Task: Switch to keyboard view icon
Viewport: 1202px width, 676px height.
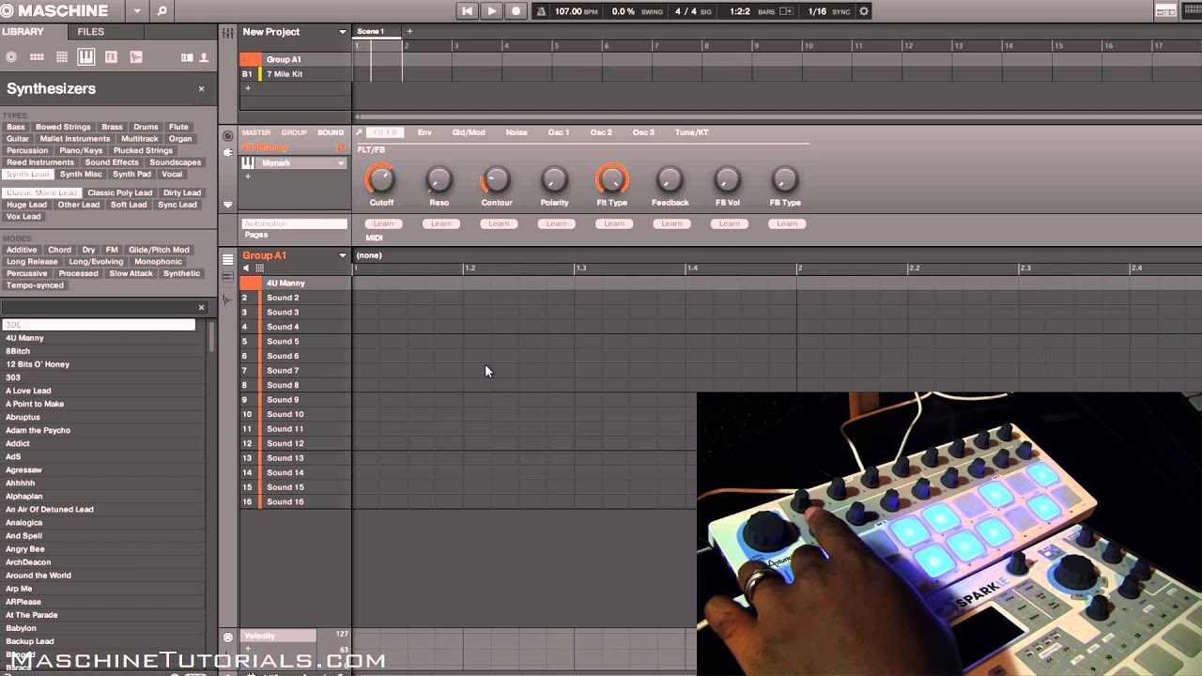Action: (x=227, y=278)
